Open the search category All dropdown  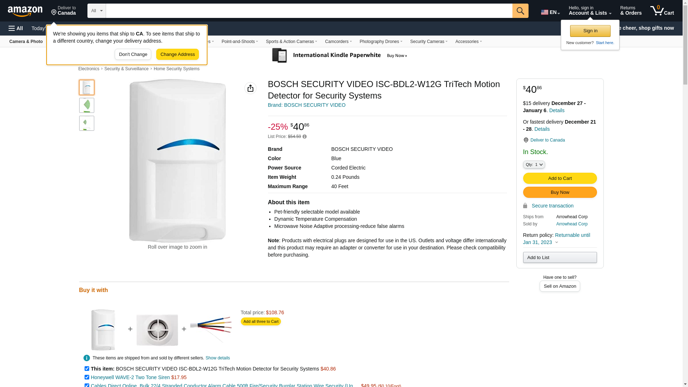tap(96, 11)
